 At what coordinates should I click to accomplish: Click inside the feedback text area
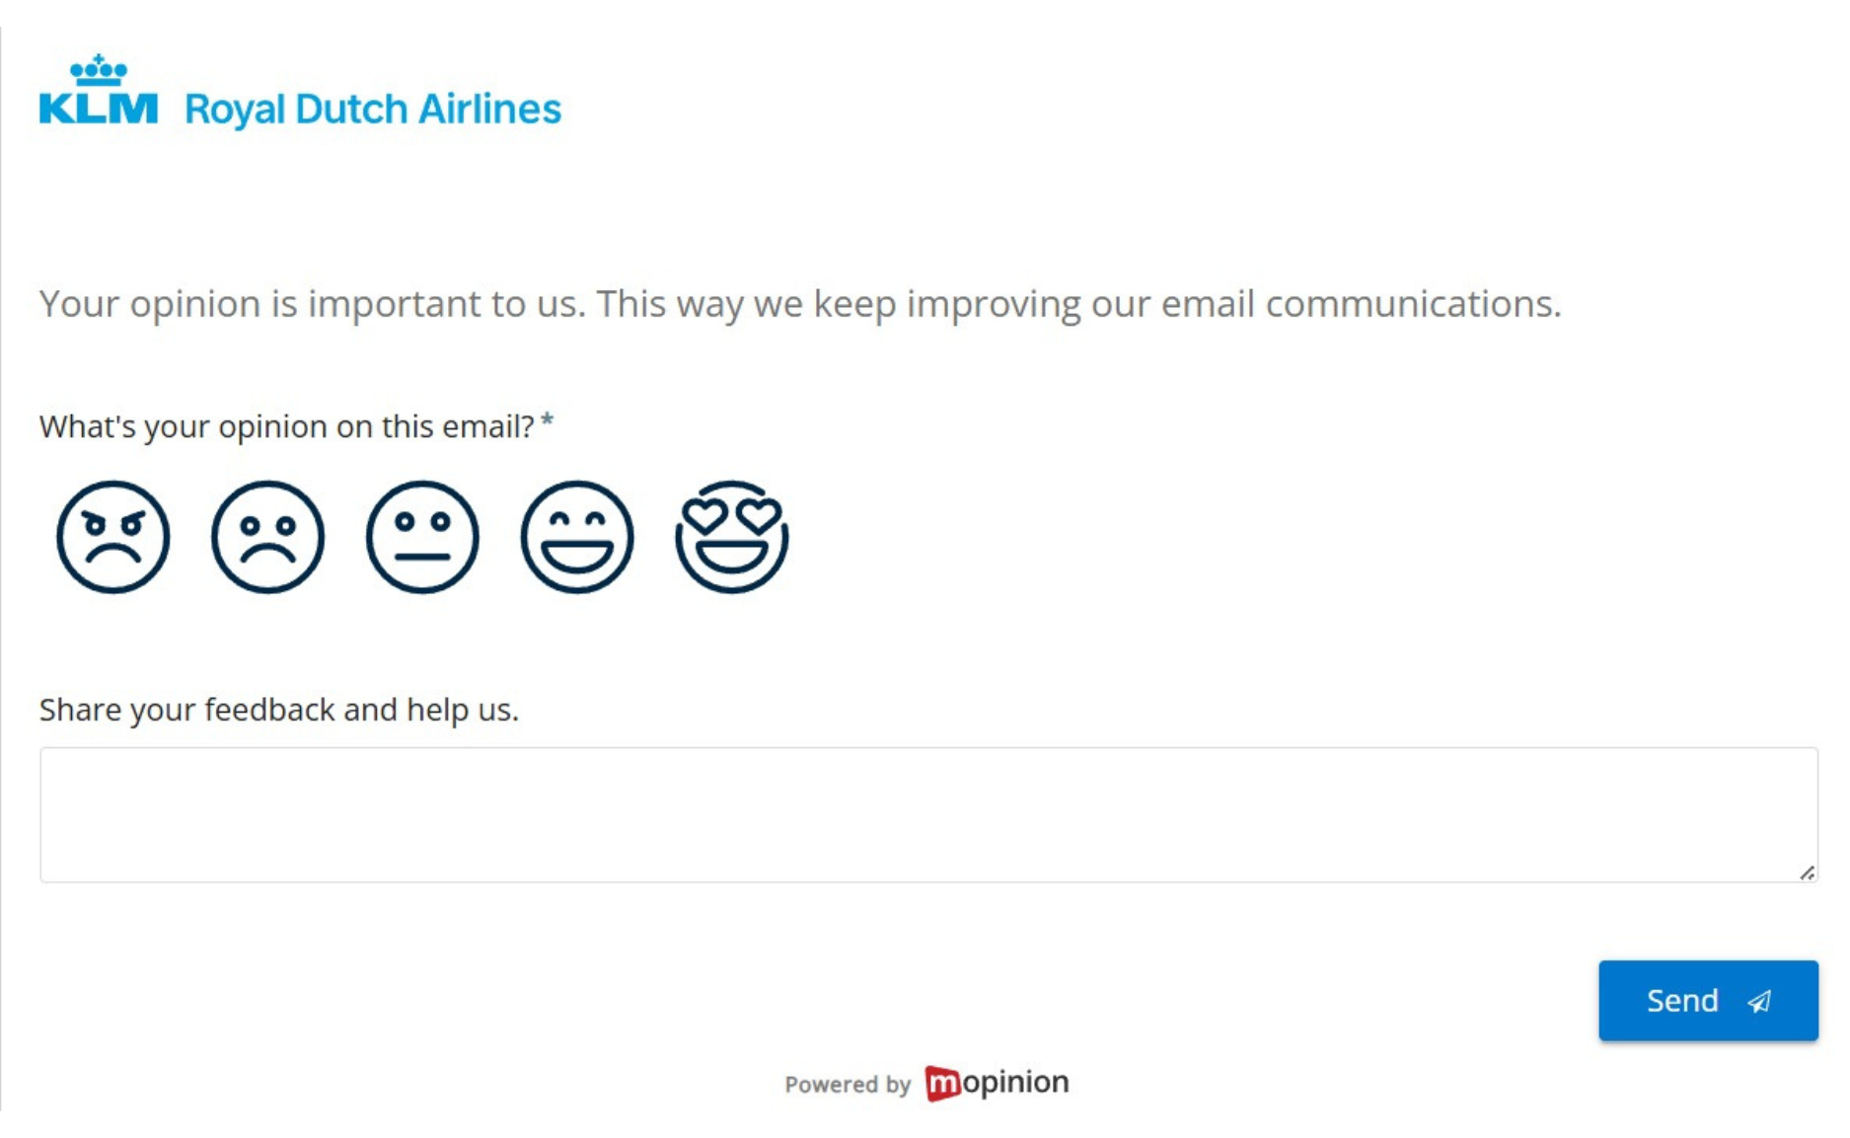927,814
